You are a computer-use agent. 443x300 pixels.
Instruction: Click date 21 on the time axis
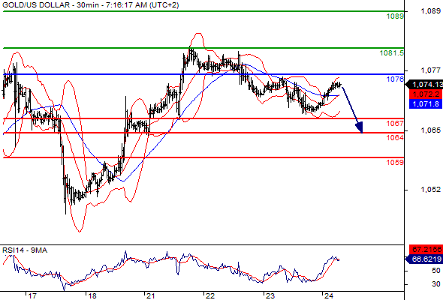click(151, 295)
